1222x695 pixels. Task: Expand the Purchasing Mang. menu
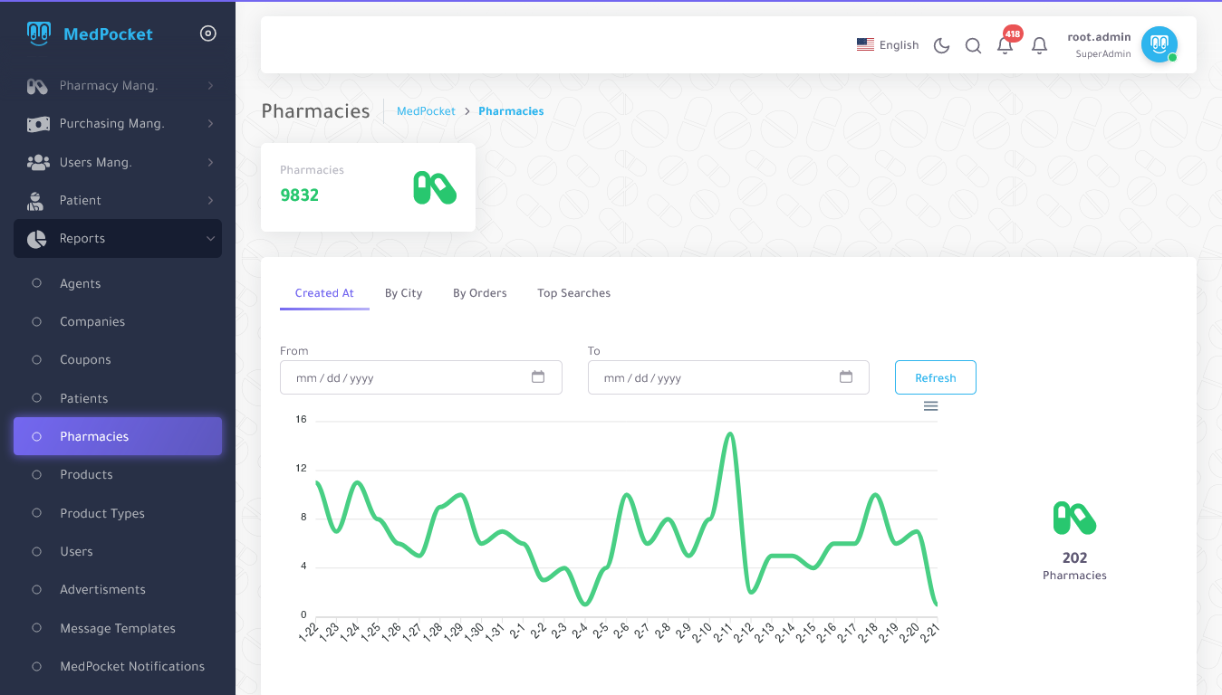pyautogui.click(x=118, y=124)
